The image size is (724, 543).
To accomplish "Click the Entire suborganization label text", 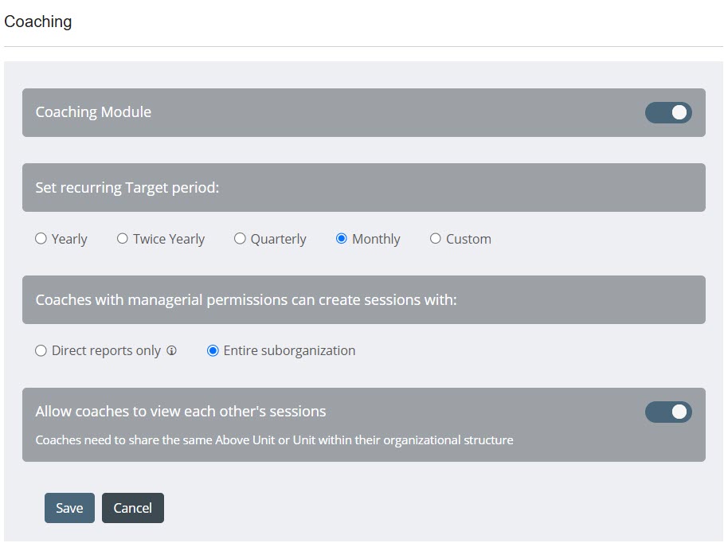I will pyautogui.click(x=289, y=351).
